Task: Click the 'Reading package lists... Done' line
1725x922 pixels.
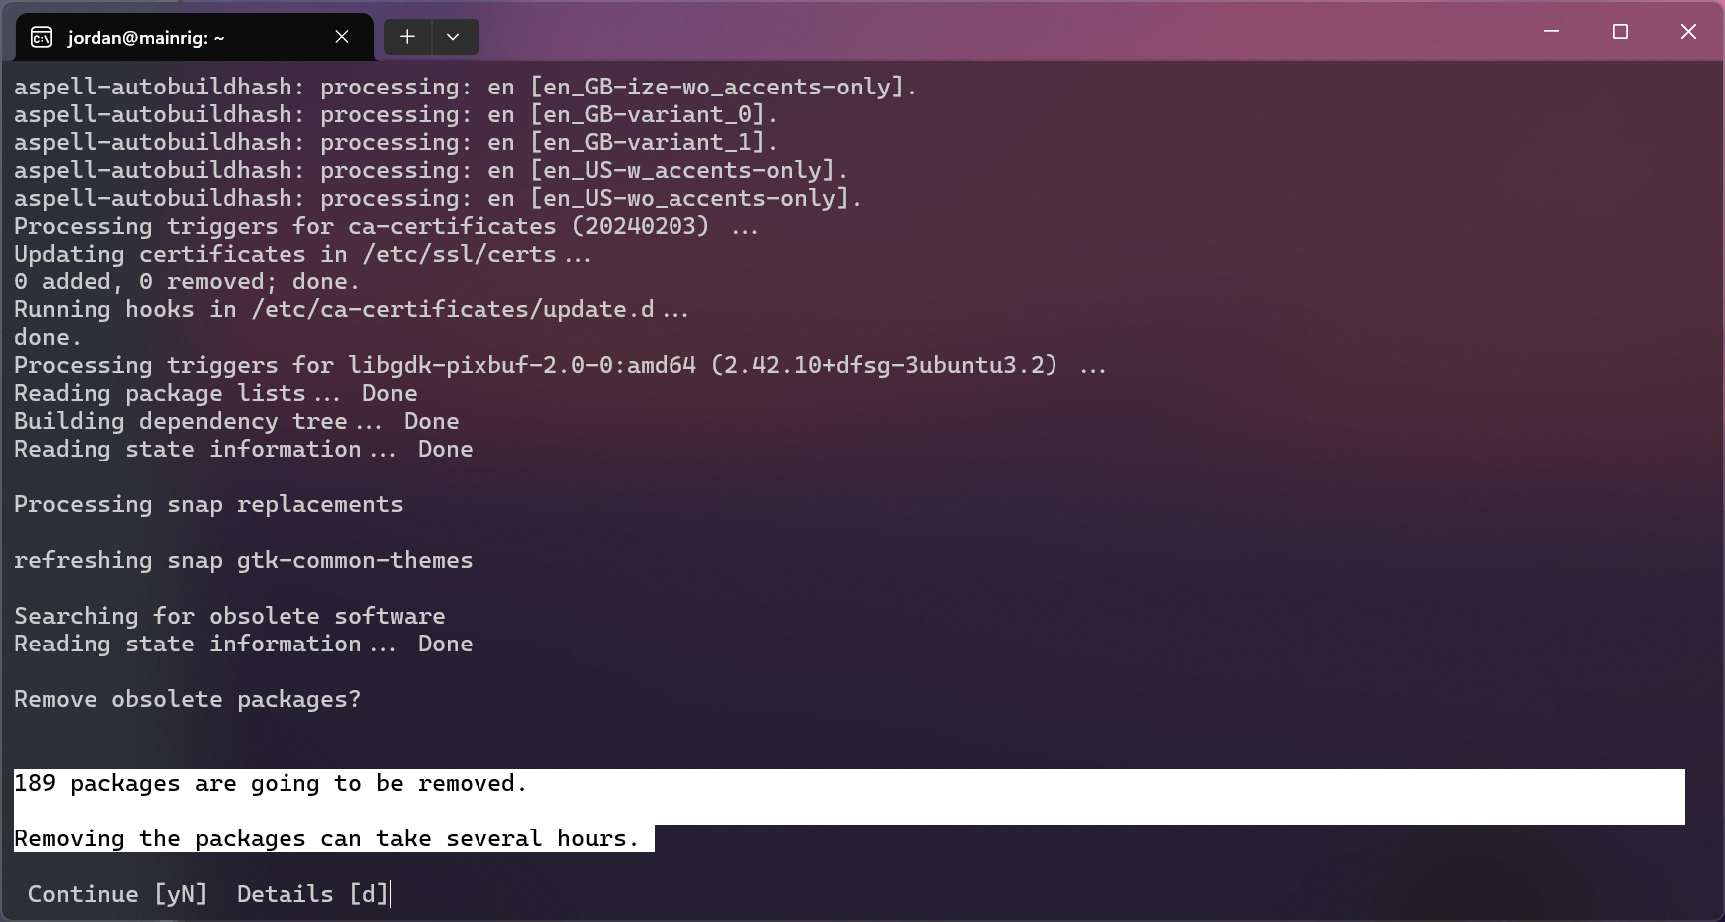Action: pos(215,393)
